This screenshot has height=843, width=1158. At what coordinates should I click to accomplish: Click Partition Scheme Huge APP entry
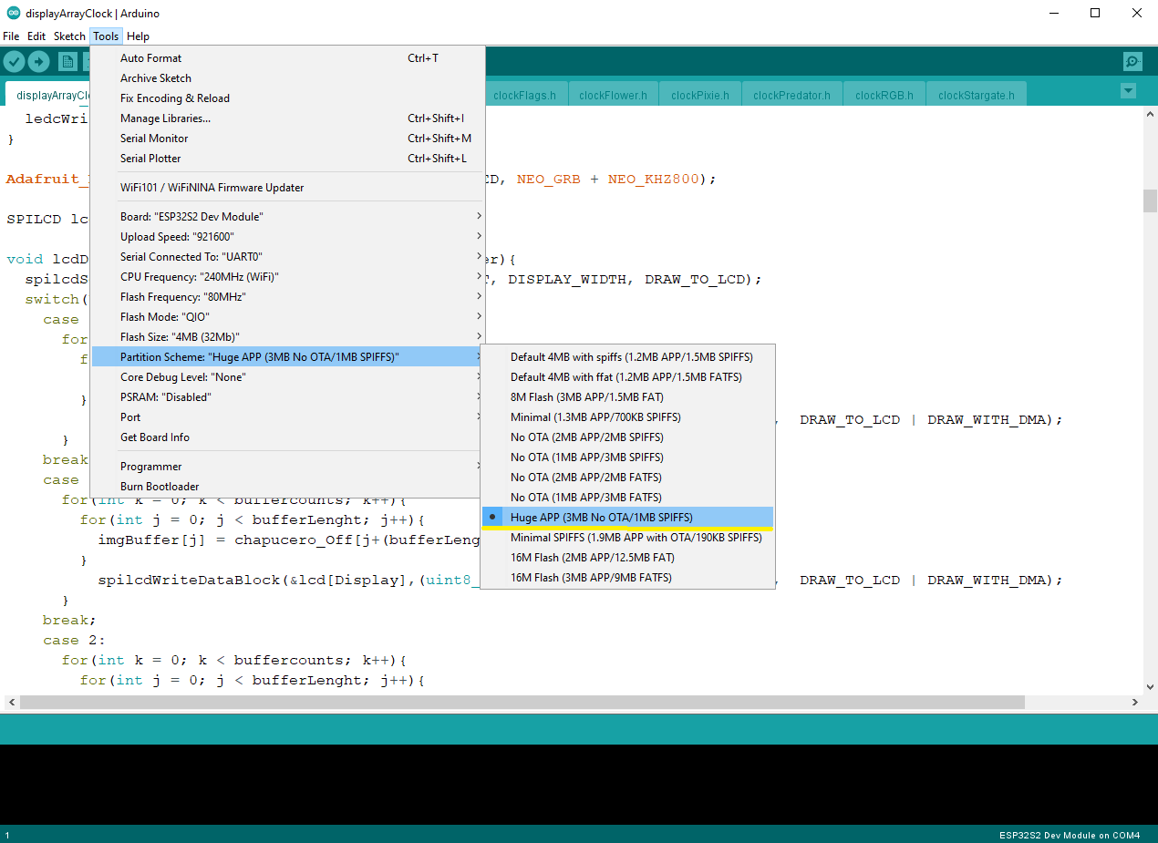(287, 357)
